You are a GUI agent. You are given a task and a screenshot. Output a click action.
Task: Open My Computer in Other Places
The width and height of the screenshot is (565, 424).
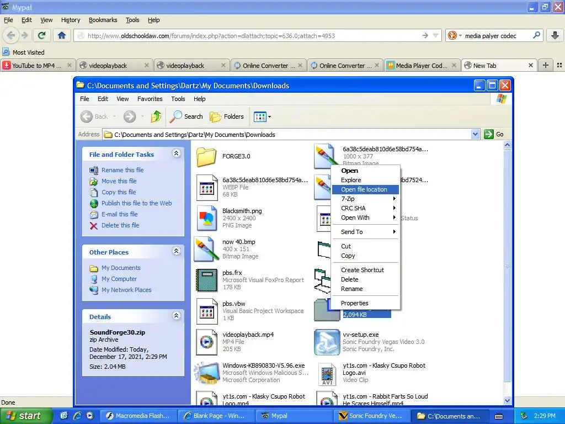click(x=119, y=279)
